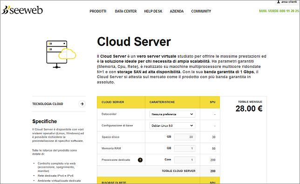Expand the Debian Linux 9.0 configuration dropdown
300x184 pixels.
click(172, 125)
